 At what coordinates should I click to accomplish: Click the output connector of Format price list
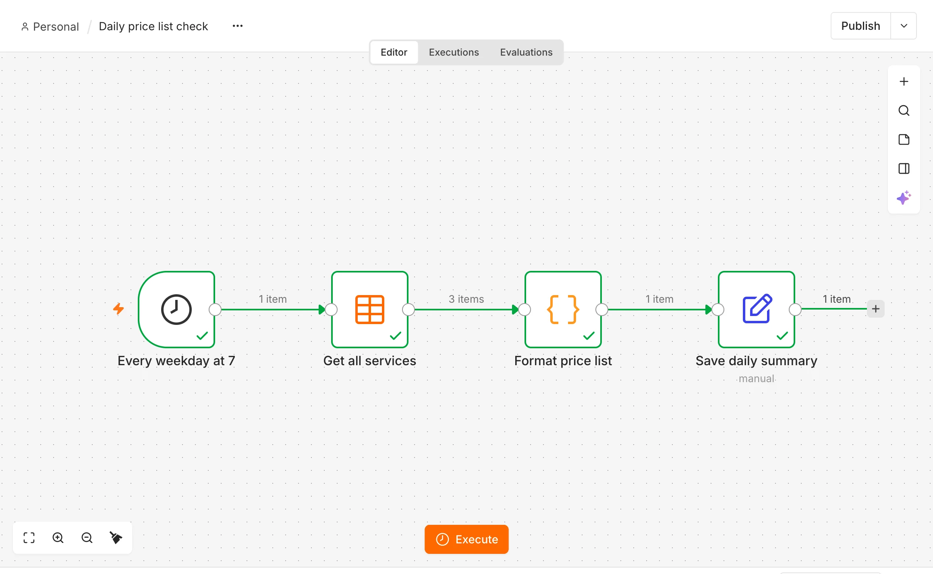pos(602,310)
